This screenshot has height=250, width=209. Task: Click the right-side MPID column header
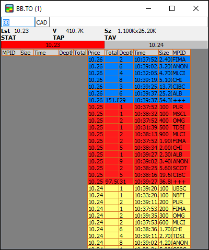point(181,53)
